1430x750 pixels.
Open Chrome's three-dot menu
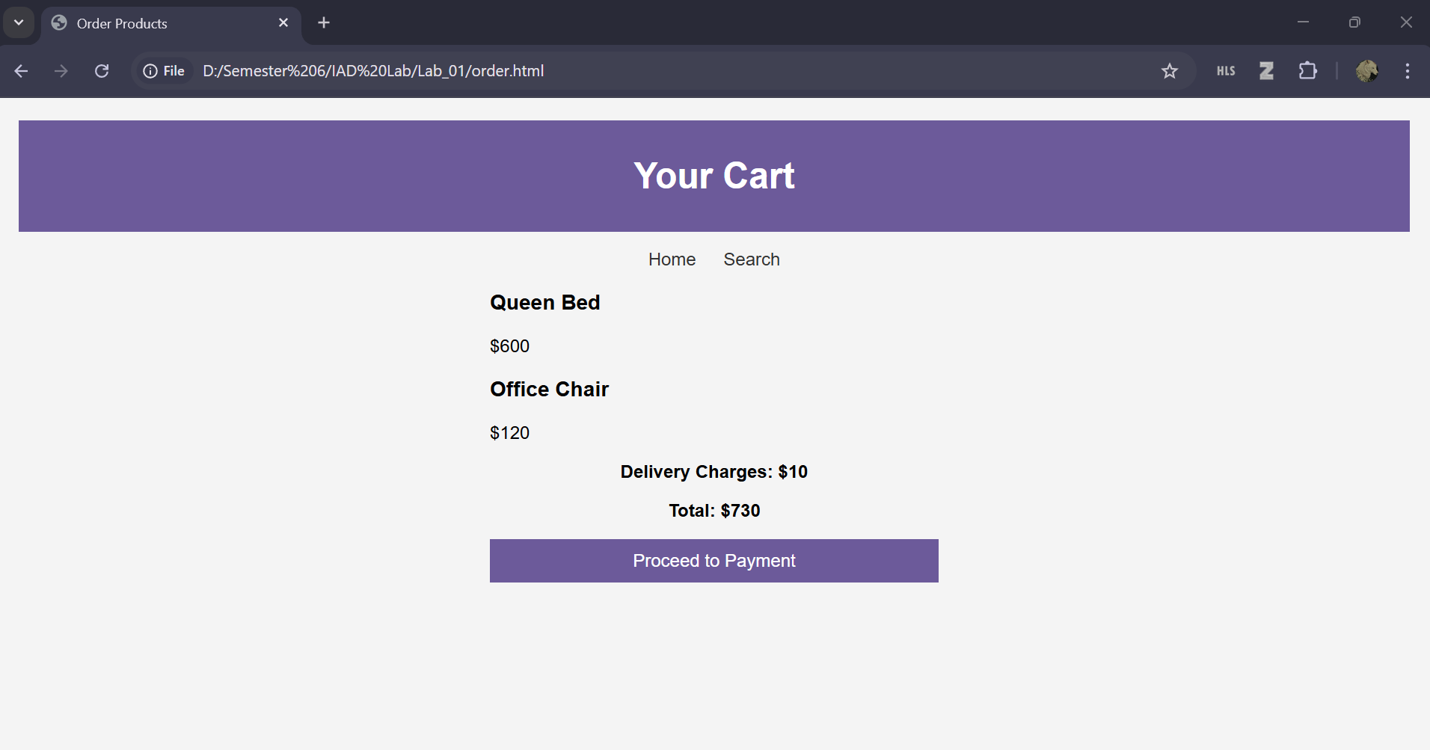click(1408, 71)
